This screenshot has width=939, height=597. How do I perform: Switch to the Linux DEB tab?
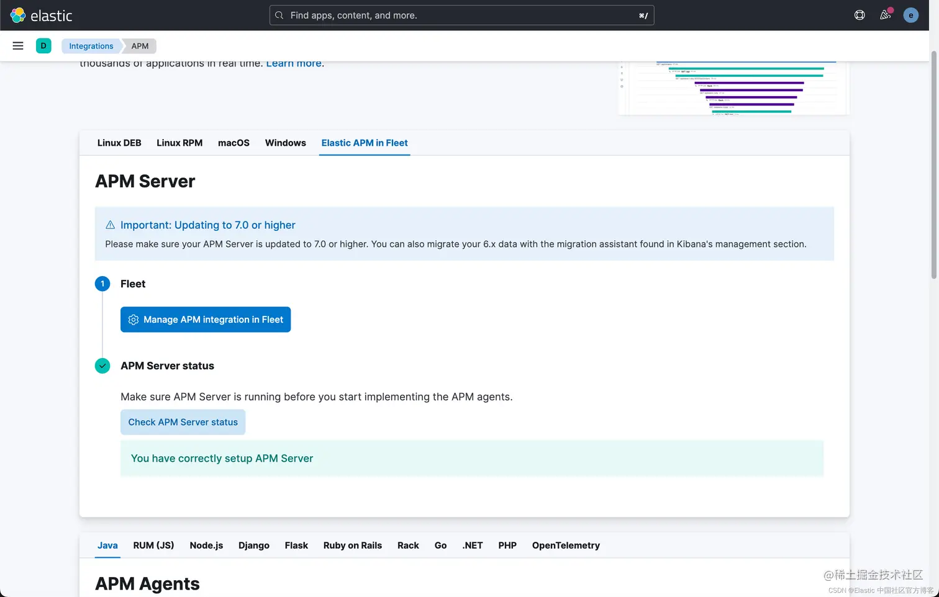[119, 143]
